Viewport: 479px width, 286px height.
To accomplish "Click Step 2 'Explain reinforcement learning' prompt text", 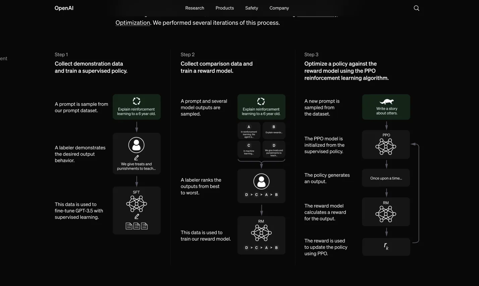I will [261, 112].
